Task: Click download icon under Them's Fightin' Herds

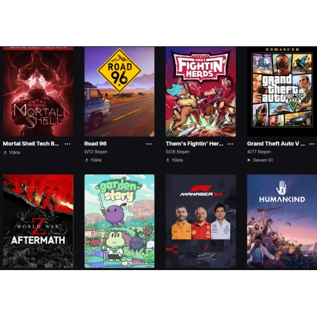Action: (x=168, y=160)
